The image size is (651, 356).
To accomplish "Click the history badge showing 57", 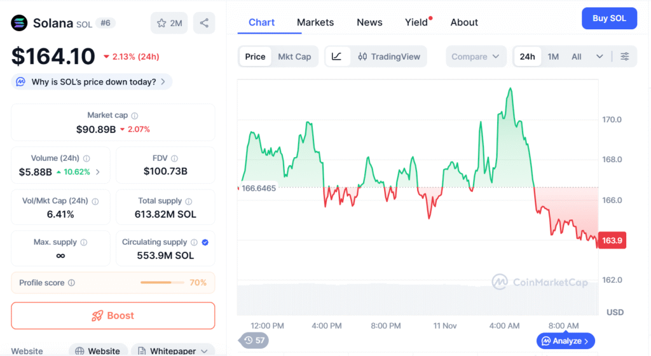I will click(x=254, y=340).
